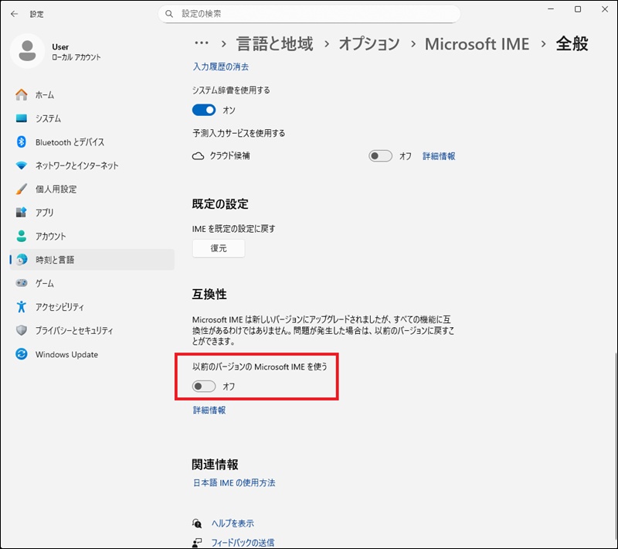Click 入力履歴の消去 link
Viewport: 618px width, 549px height.
221,67
